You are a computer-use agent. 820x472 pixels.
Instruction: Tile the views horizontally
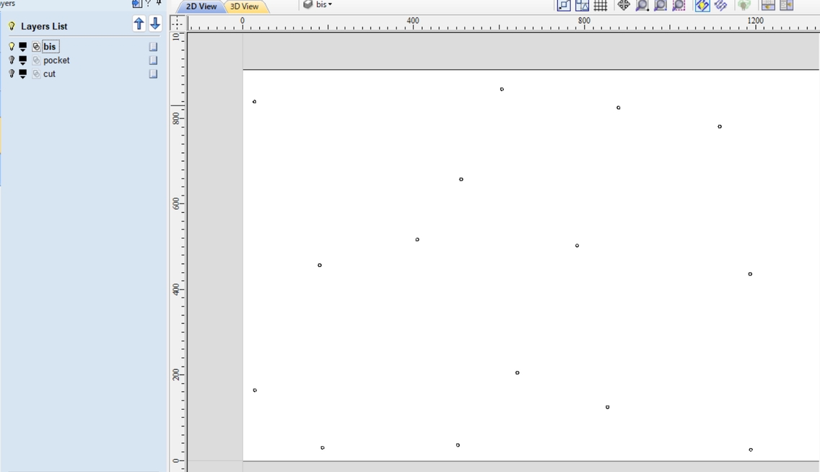[768, 5]
